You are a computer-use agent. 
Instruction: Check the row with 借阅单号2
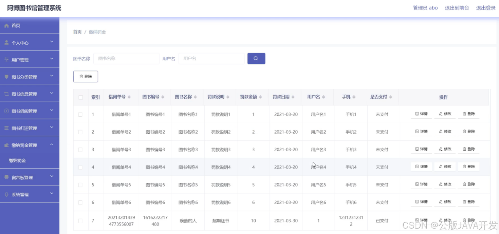(80, 132)
